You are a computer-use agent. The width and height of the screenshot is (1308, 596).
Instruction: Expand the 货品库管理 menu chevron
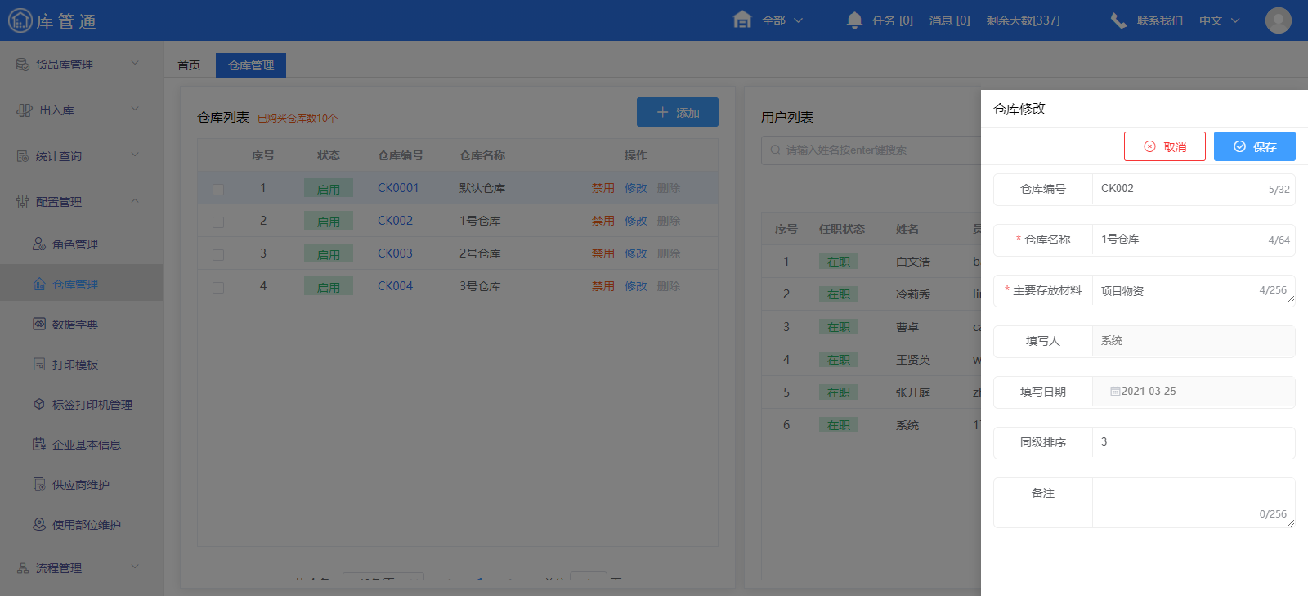pos(135,63)
